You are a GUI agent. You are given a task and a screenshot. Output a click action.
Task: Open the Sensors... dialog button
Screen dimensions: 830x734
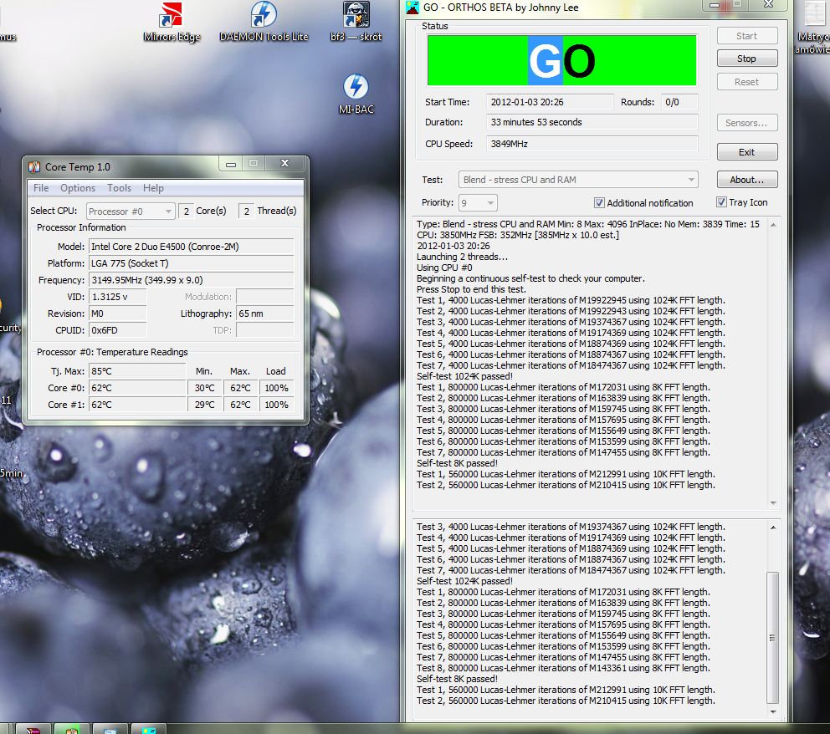747,123
